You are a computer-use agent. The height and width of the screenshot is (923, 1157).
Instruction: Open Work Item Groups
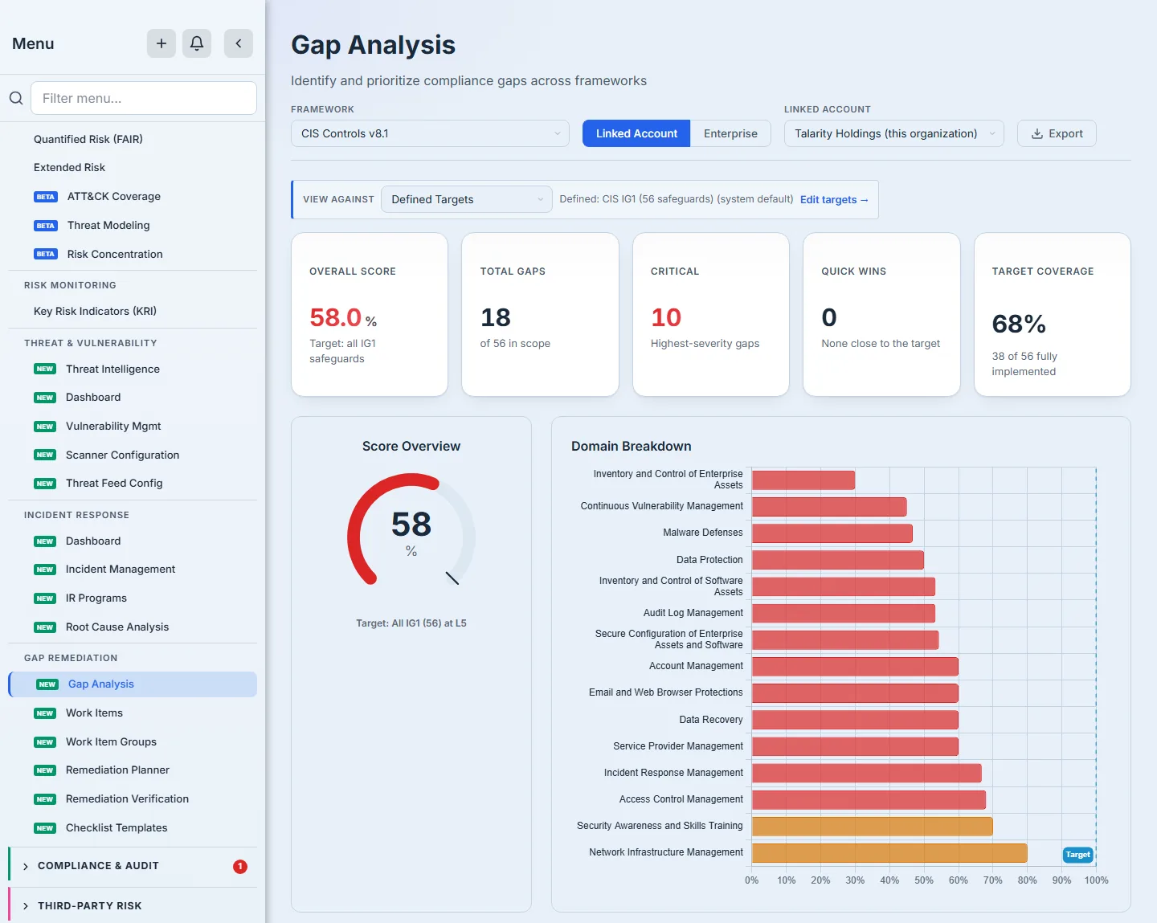[x=111, y=741]
